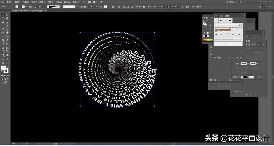The image size is (274, 146).
Task: Select the Type tool
Action: (x=3, y=26)
